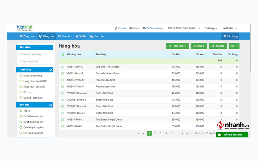Go to page 5

click(172, 133)
